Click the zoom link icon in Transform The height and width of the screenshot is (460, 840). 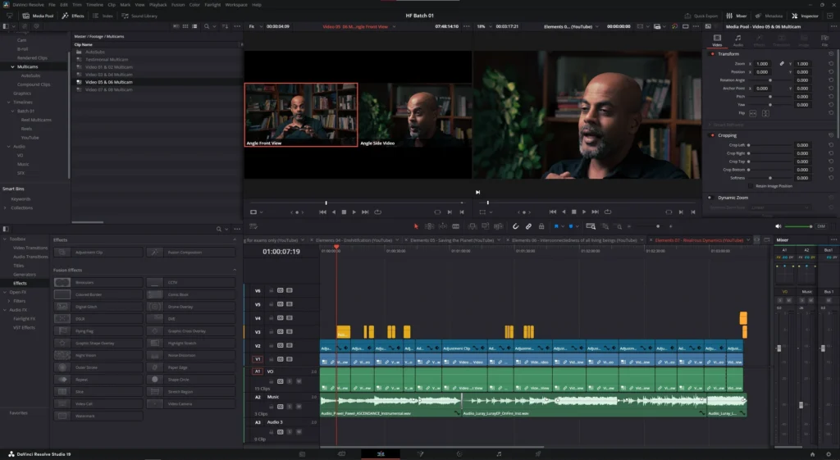click(782, 63)
